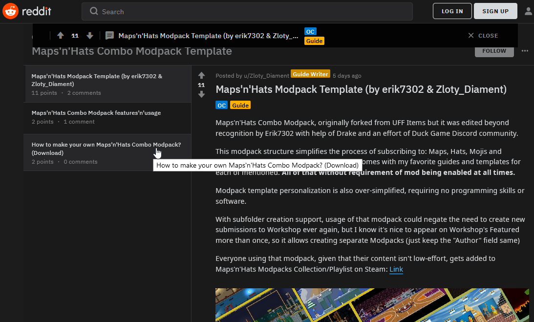Click the main post title heading
The height and width of the screenshot is (322, 534).
361,89
